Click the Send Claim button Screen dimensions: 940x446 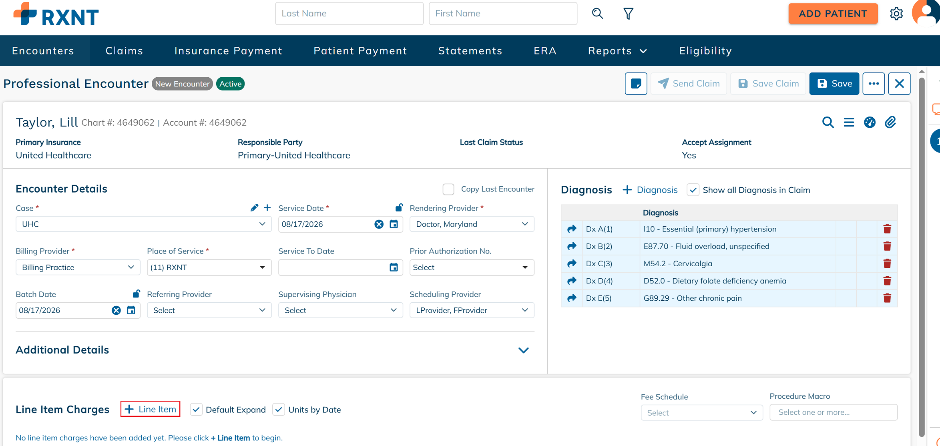689,84
